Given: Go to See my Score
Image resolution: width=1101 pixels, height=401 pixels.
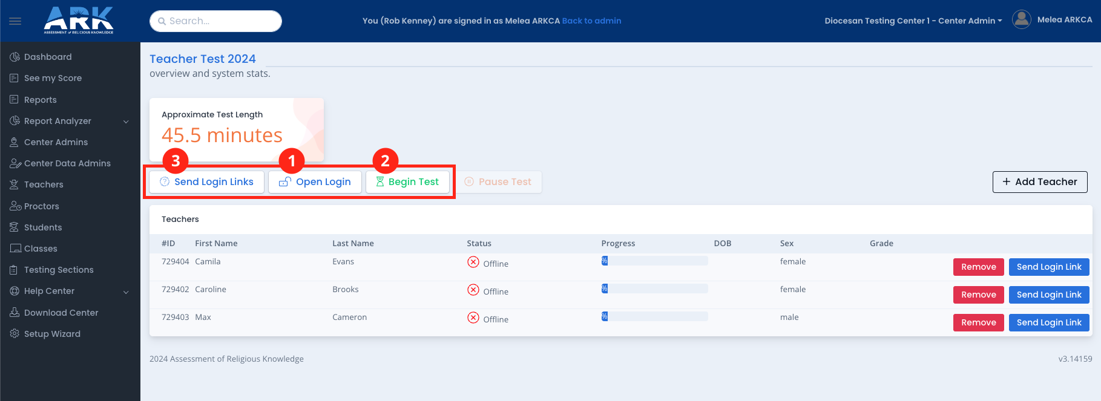Looking at the screenshot, I should (x=53, y=78).
